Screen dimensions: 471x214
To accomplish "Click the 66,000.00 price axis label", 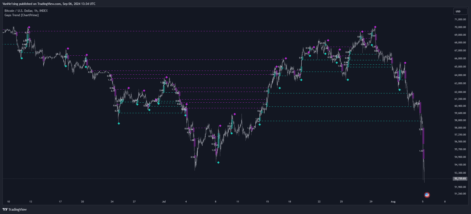I will pyautogui.click(x=460, y=59).
